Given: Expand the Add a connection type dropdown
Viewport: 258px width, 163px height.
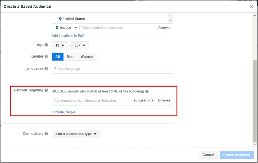Looking at the screenshot, I should pyautogui.click(x=76, y=134).
